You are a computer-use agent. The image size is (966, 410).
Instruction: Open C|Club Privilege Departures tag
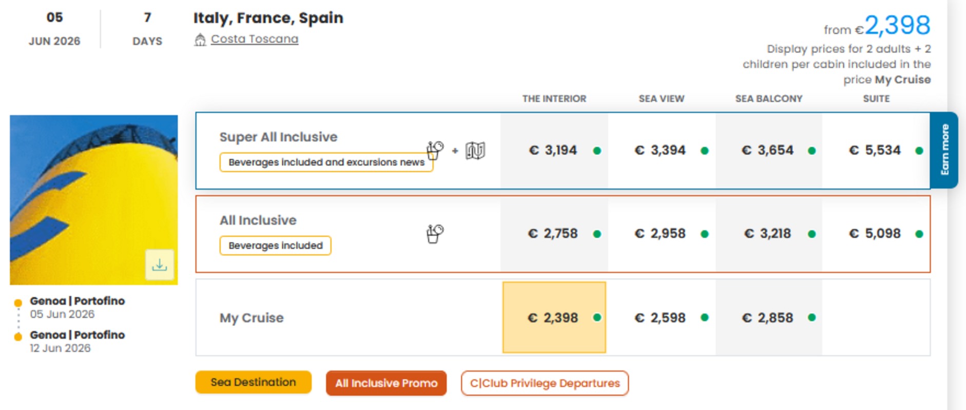click(545, 383)
